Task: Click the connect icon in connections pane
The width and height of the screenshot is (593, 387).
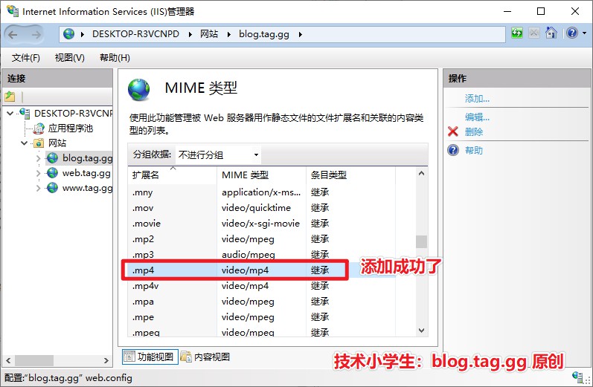Action: [10, 97]
